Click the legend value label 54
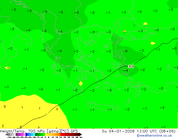This screenshot has width=178, height=138. [x=81, y=137]
